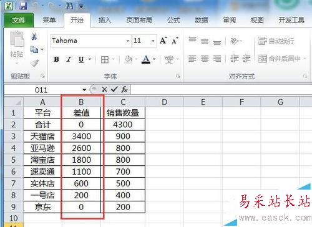Align text right icon
312x227 pixels.
[217, 59]
